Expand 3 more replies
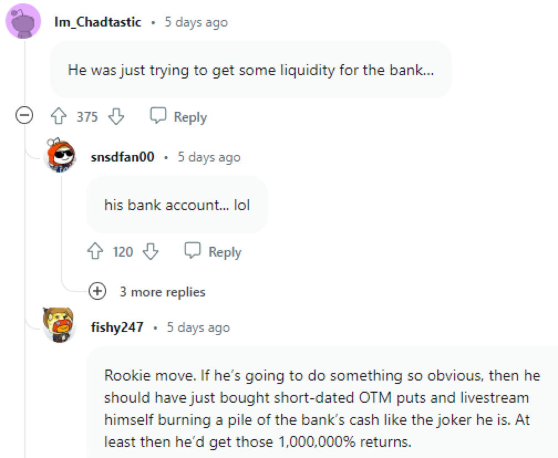This screenshot has height=458, width=558. [x=97, y=291]
